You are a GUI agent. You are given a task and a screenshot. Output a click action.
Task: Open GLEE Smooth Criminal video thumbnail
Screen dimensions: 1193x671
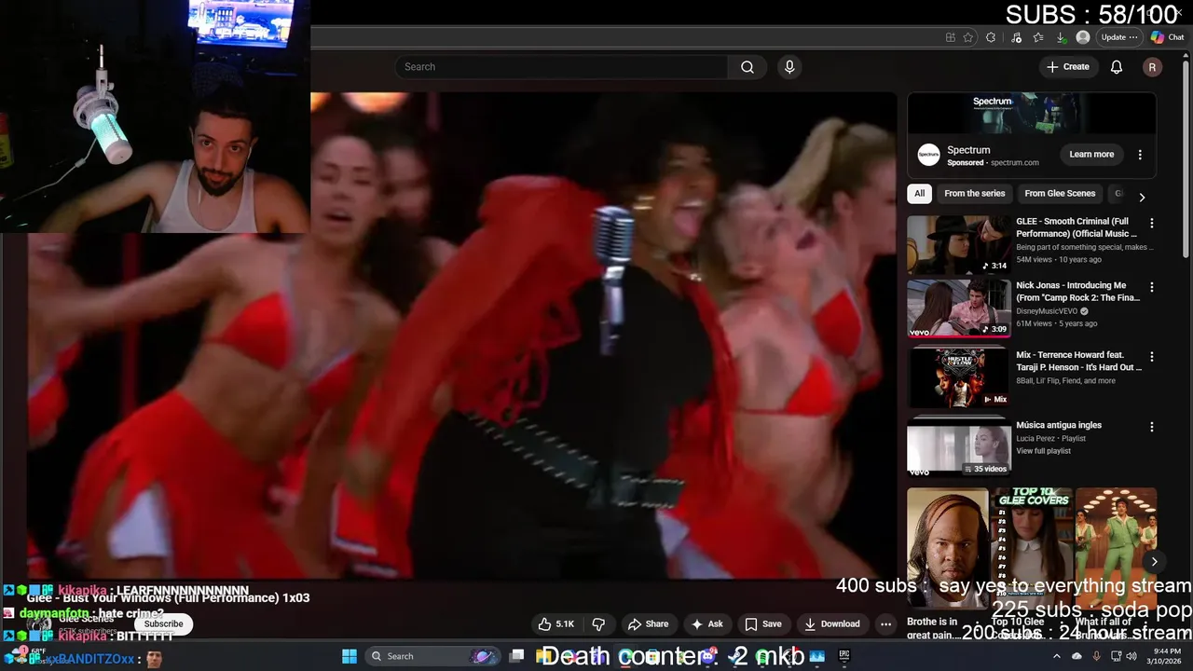(x=959, y=244)
